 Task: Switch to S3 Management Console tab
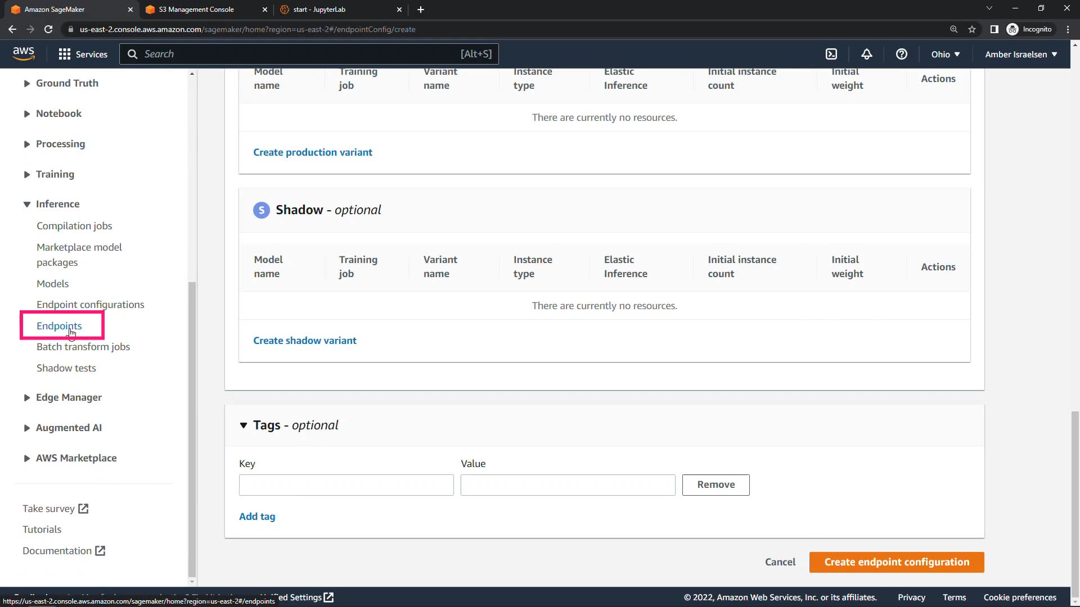point(196,10)
